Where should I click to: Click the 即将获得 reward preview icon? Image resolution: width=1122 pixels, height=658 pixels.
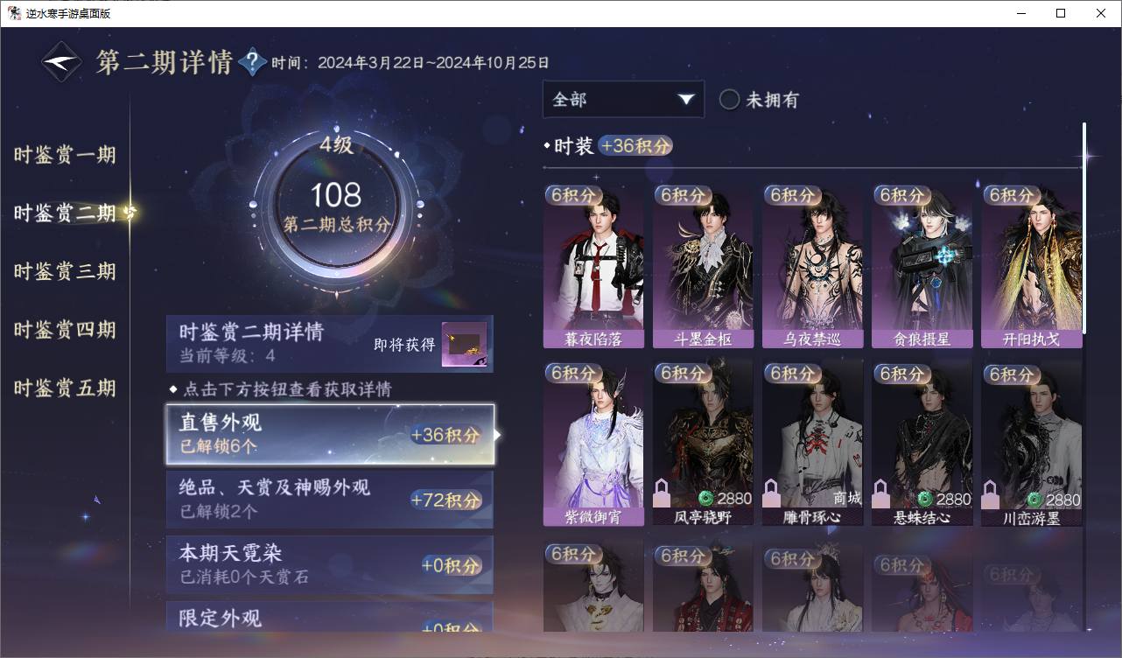(464, 345)
